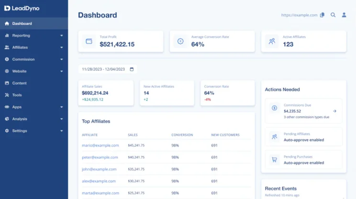Open the Dashboard menu item
356x199 pixels.
34,23
